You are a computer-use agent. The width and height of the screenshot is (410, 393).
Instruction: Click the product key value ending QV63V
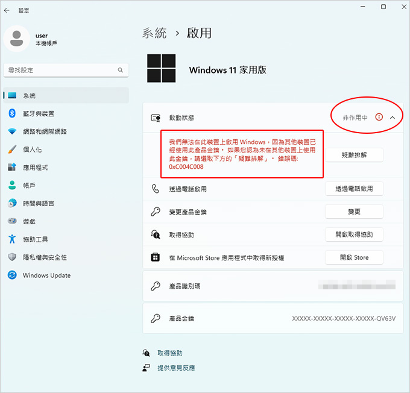click(x=344, y=318)
